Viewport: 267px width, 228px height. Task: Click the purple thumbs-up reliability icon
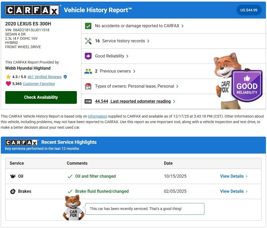click(88, 56)
